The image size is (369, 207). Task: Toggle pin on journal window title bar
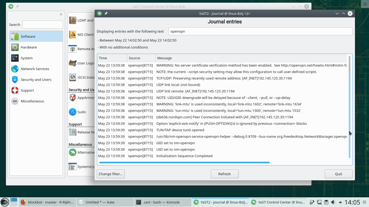pyautogui.click(x=106, y=13)
